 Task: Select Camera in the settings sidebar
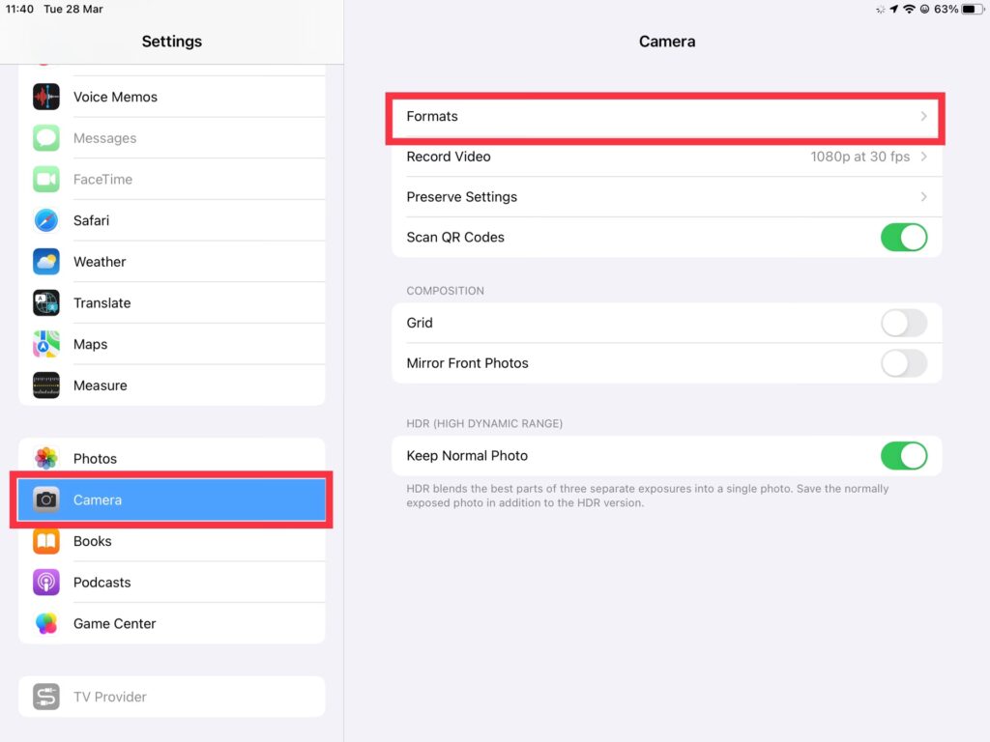pyautogui.click(x=172, y=500)
